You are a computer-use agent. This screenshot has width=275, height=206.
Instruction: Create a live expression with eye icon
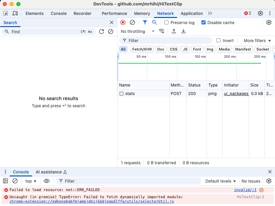coord(47,181)
